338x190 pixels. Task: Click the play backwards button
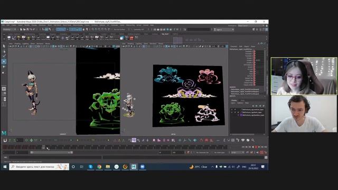(253, 147)
